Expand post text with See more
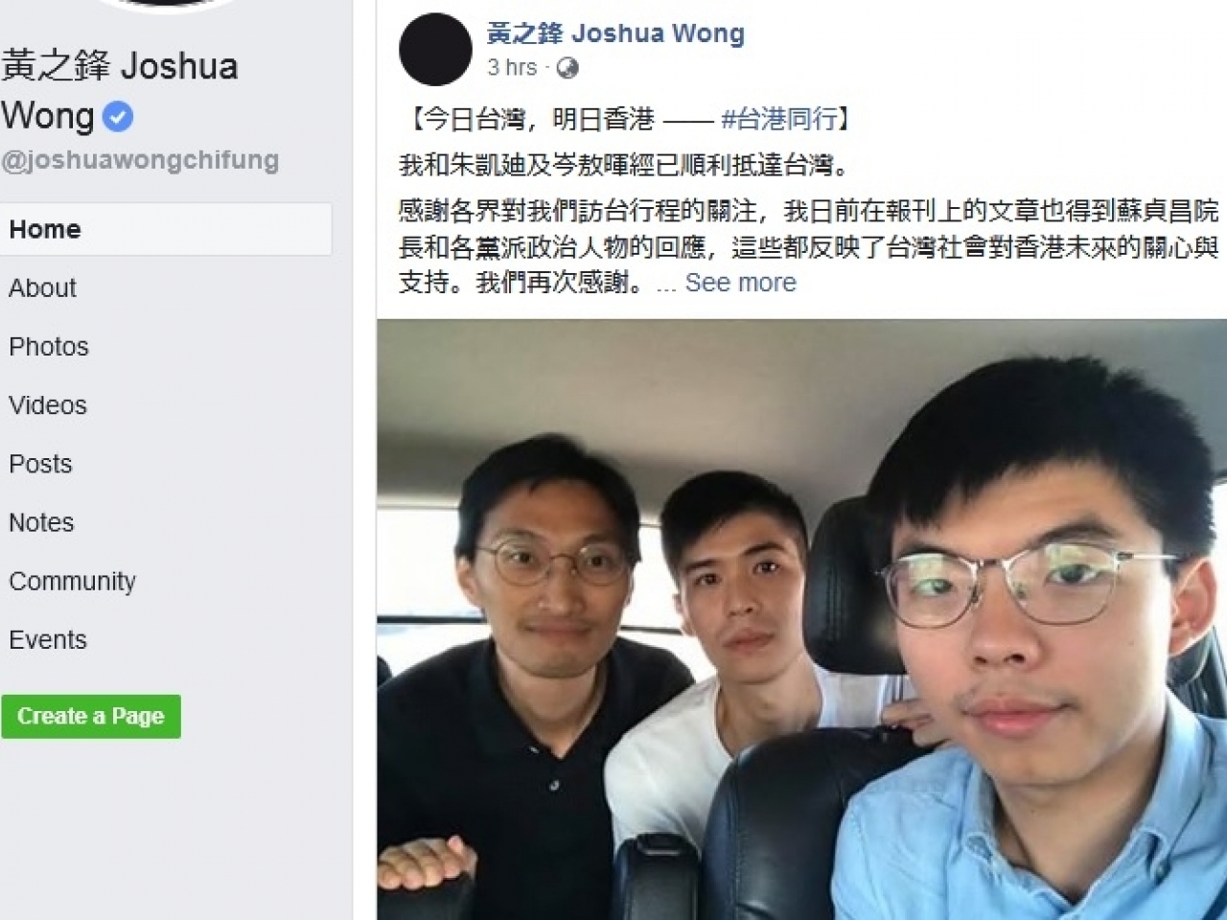1227x920 pixels. (x=740, y=283)
